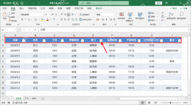Open Format as Table (套用表格格式)
Viewport: 191px width, 105px height.
pyautogui.click(x=130, y=17)
